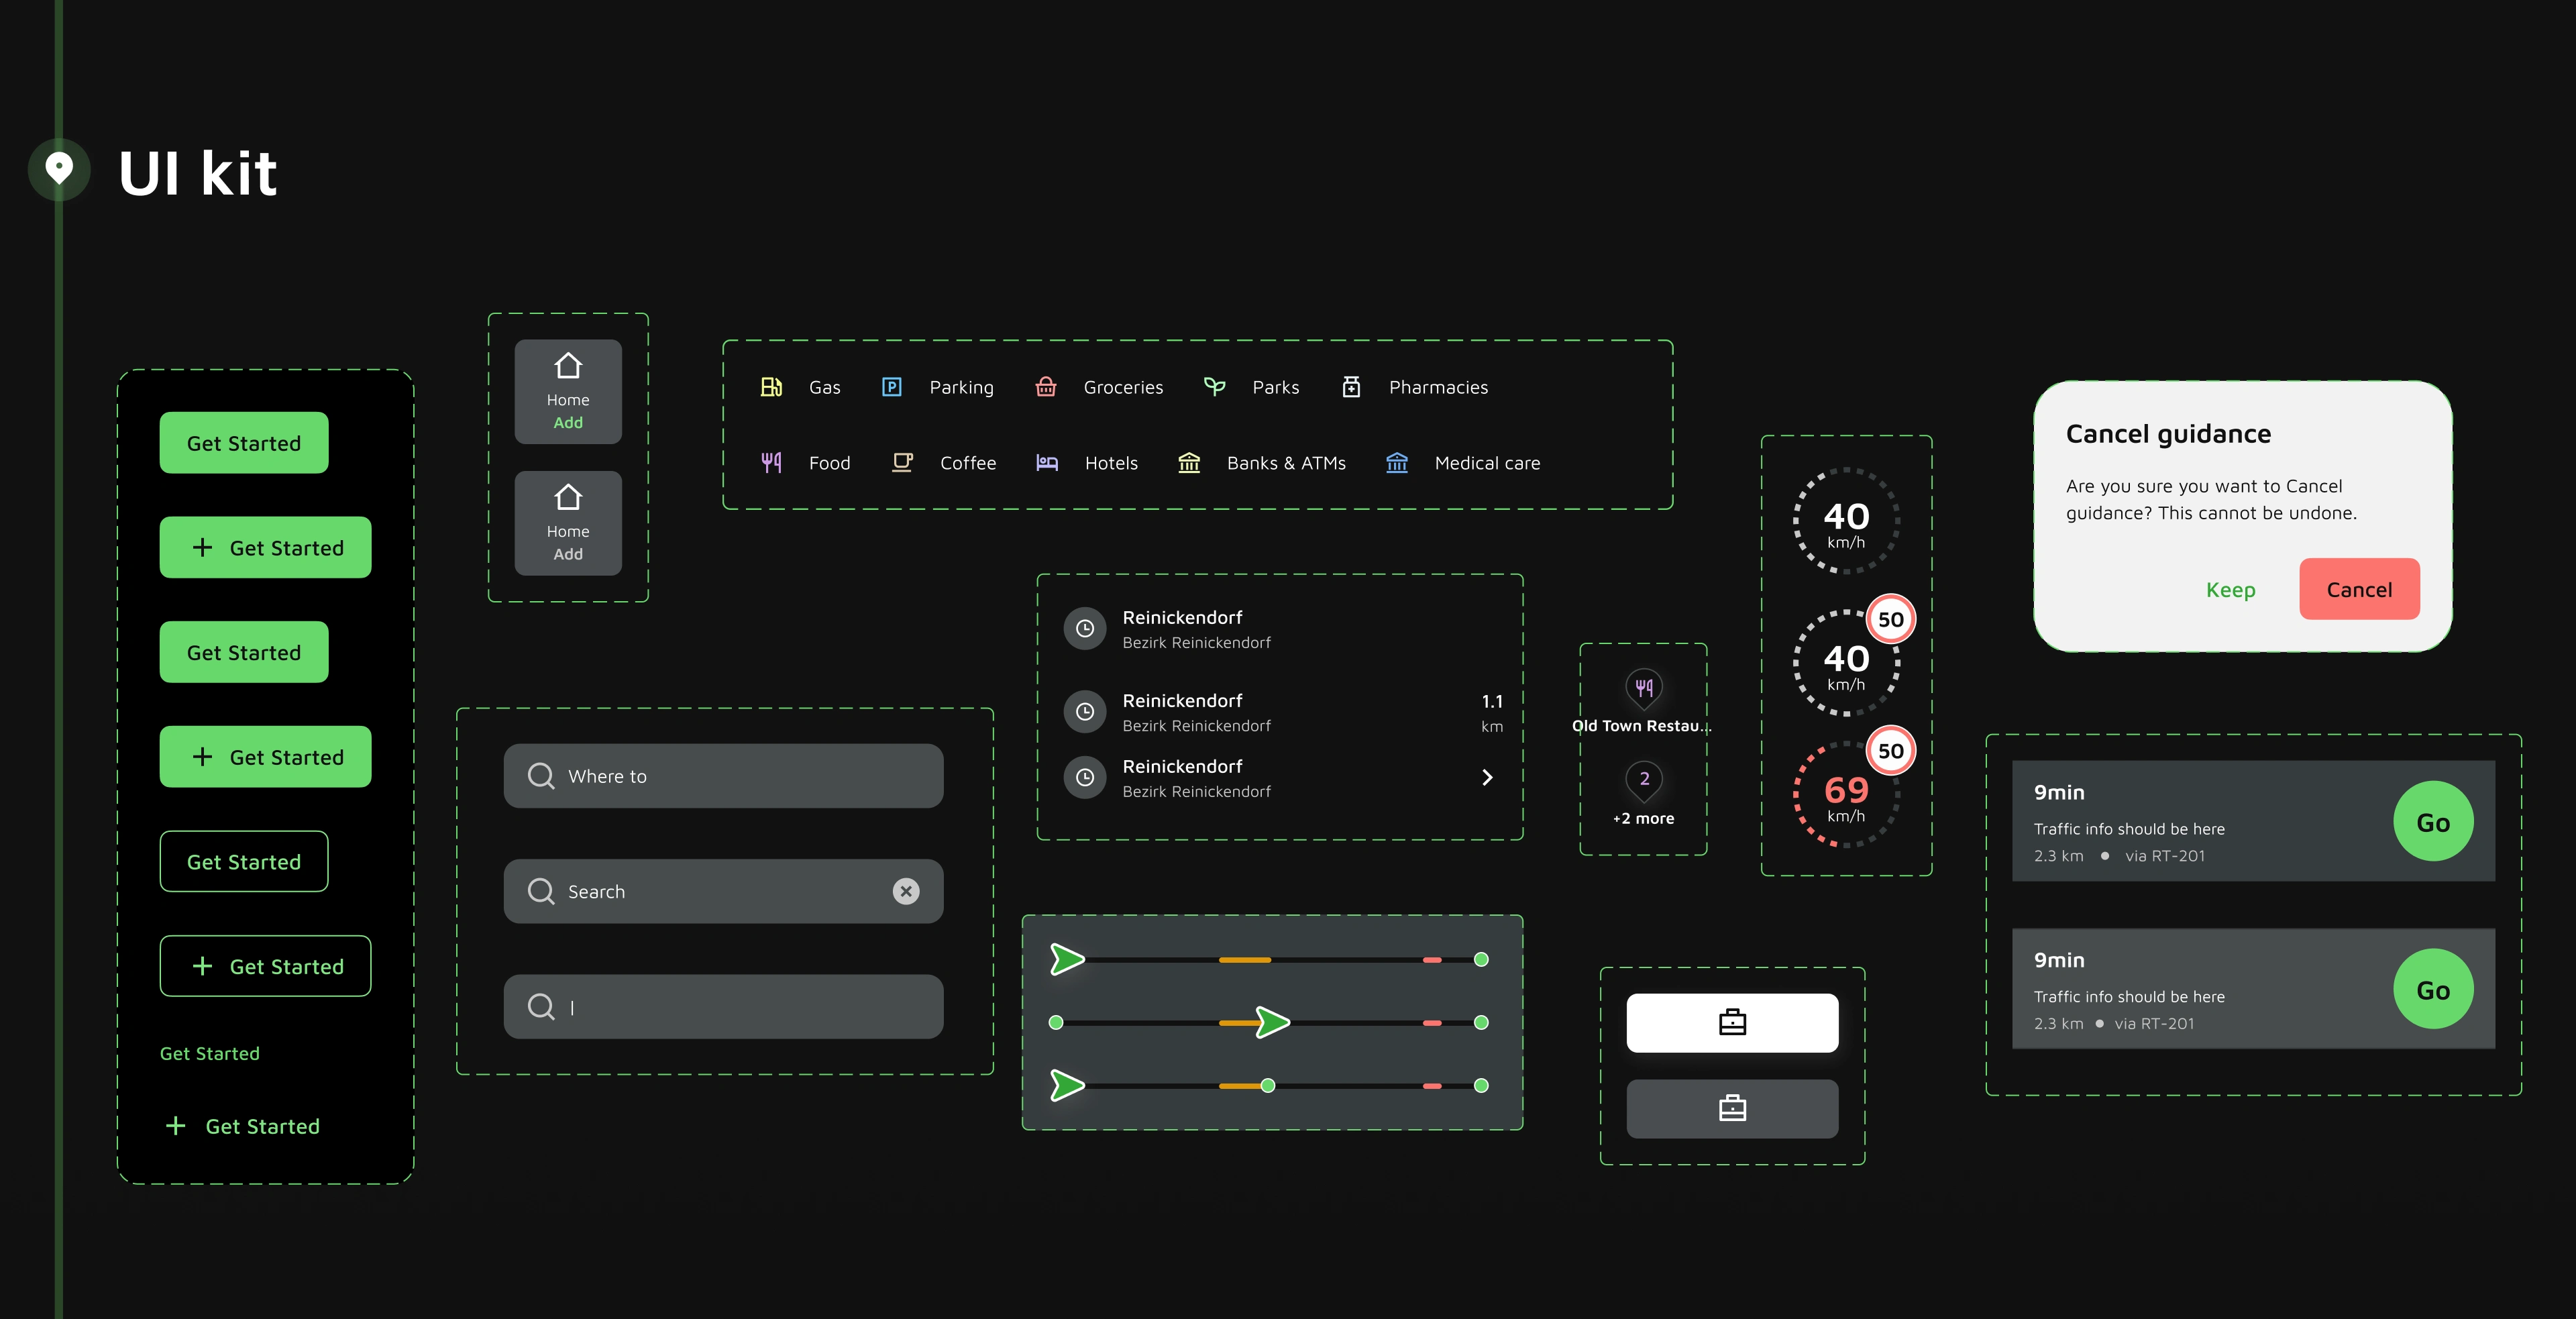2576x1319 pixels.
Task: Click the Groceries basket icon
Action: [x=1045, y=387]
